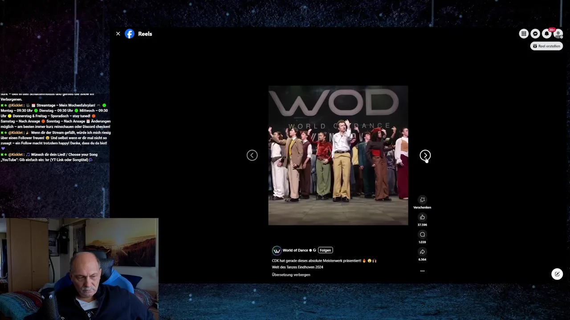The width and height of the screenshot is (570, 320).
Task: Click the webcam overlay of the streamer
Action: (79, 269)
